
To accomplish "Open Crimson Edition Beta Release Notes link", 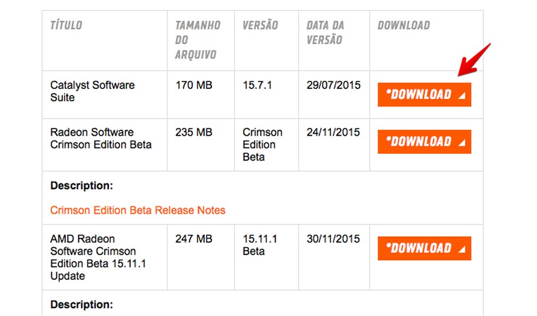I will (138, 210).
